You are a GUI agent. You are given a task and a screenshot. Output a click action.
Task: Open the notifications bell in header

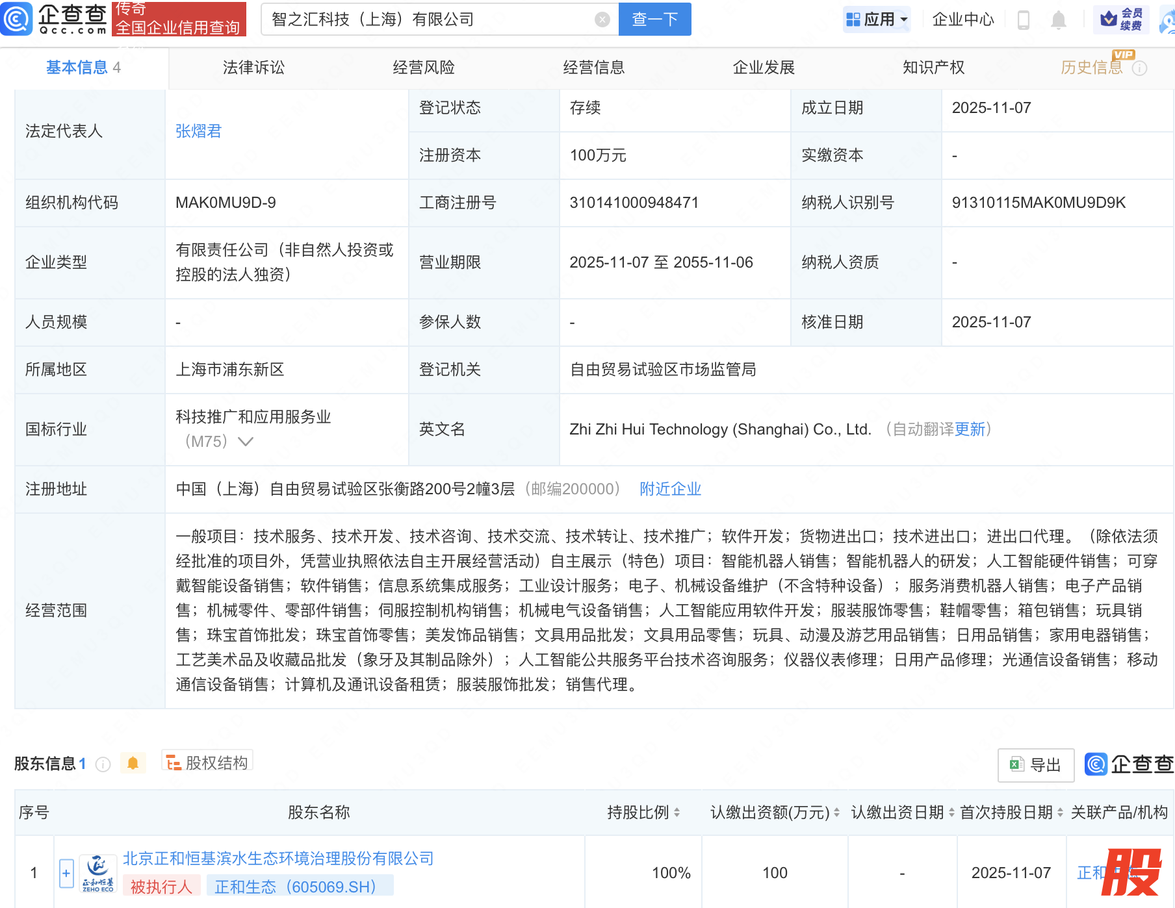coord(1058,20)
